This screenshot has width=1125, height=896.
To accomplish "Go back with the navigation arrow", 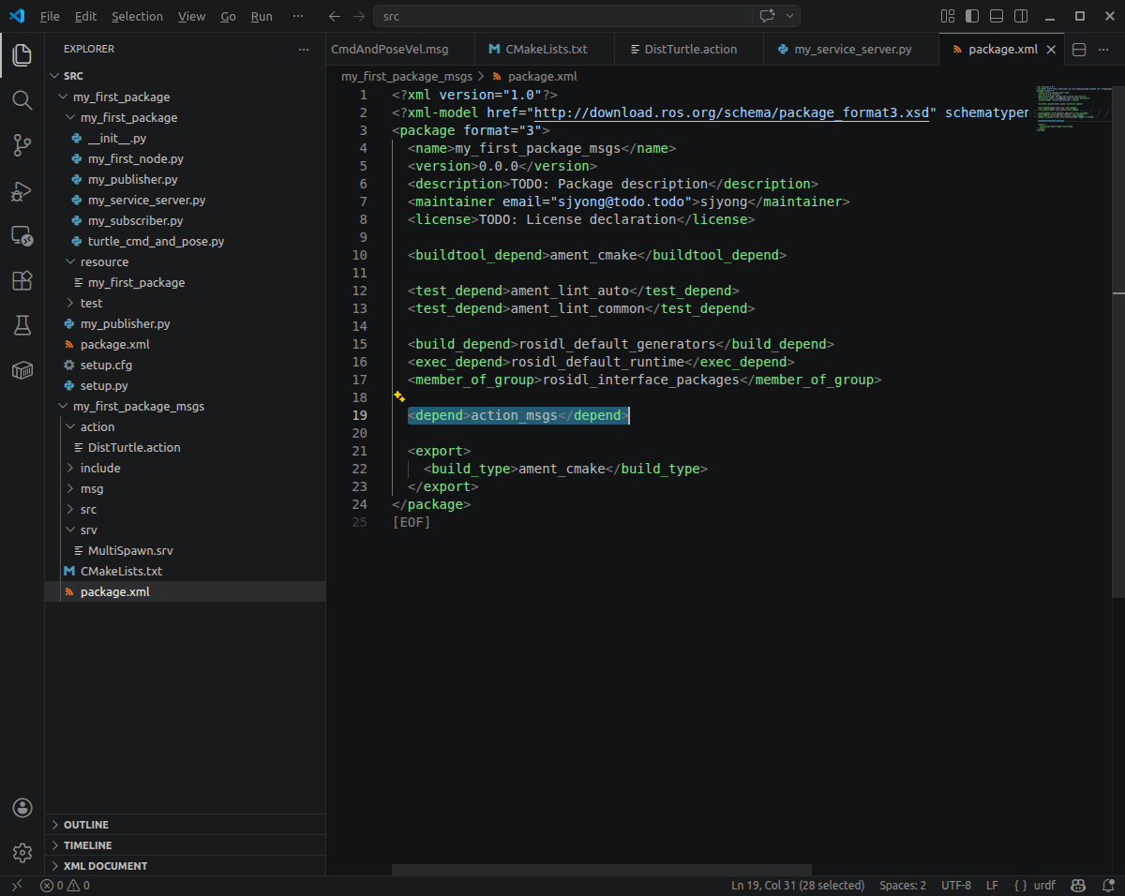I will (336, 16).
